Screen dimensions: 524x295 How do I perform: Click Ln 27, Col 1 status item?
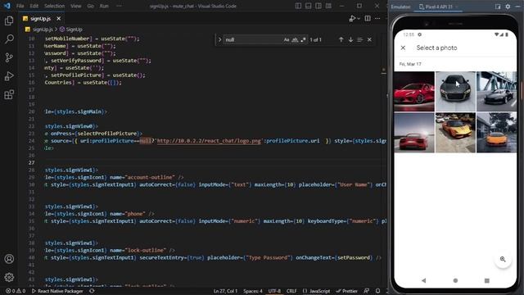[x=225, y=291]
